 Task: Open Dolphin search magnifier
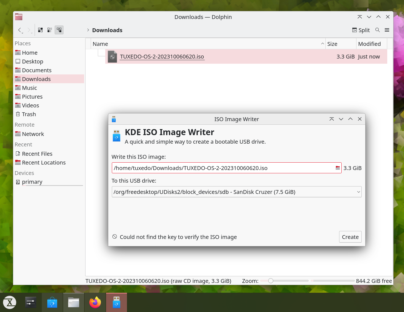pos(378,30)
